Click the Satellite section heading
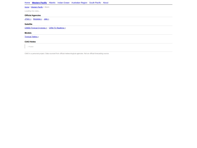Image resolution: width=197 pixels, height=148 pixels. point(28,24)
